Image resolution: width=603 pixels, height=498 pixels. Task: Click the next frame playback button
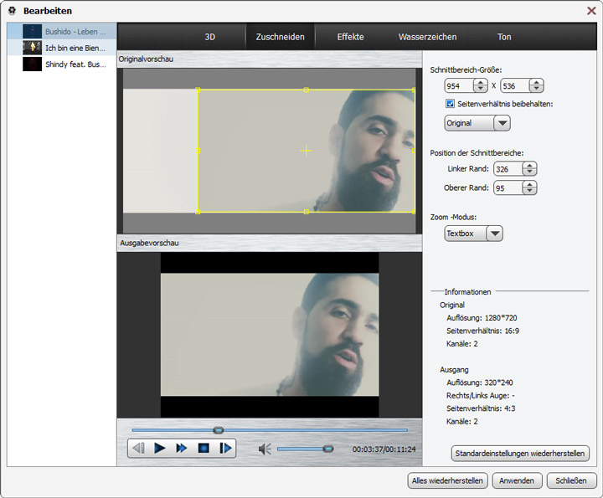(225, 448)
